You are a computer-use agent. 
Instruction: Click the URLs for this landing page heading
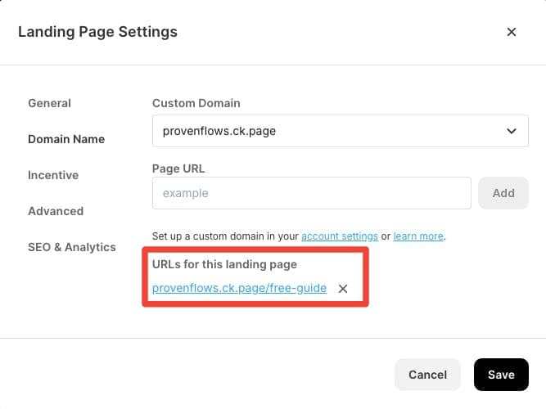pos(224,264)
